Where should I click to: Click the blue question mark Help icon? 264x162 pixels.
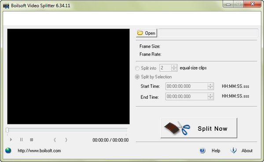click(x=202, y=151)
